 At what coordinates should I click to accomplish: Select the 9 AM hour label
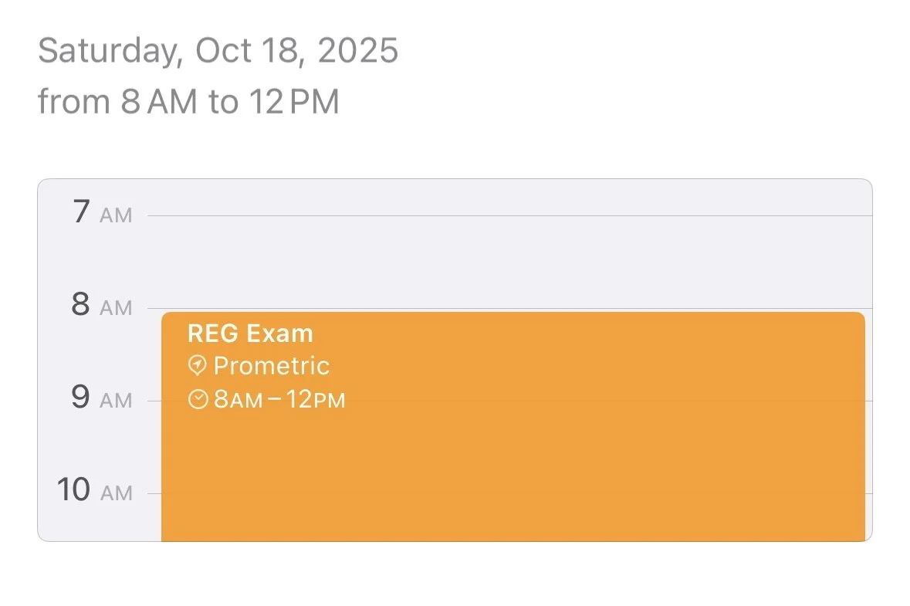[102, 398]
